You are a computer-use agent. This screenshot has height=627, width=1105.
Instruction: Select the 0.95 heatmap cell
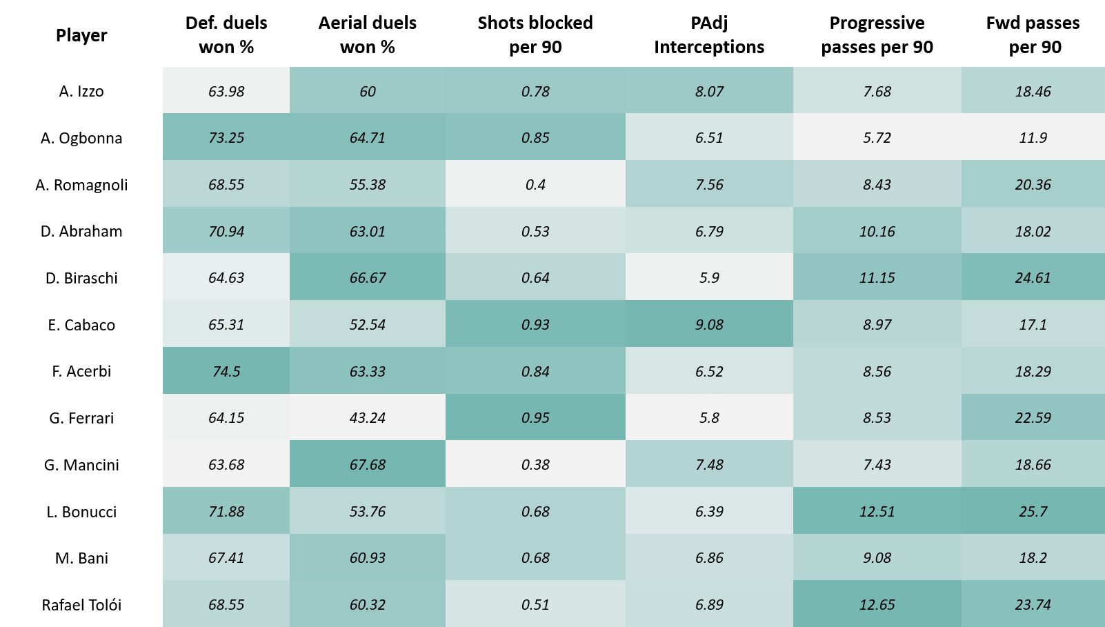click(x=535, y=417)
